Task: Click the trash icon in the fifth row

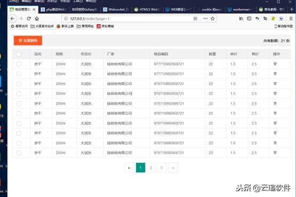Action: point(275,104)
